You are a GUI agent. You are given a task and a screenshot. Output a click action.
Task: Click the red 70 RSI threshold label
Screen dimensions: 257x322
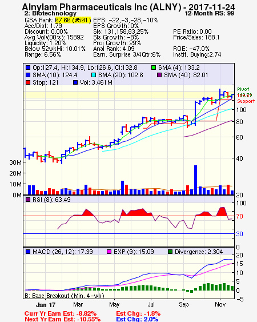point(239,216)
